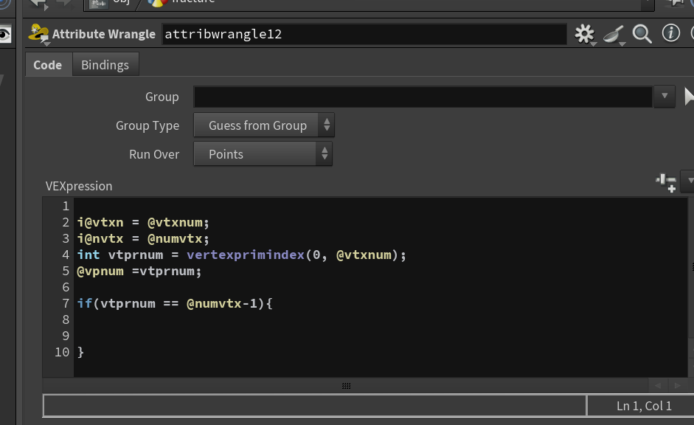
Task: Click the status message field below editor
Action: pos(315,406)
